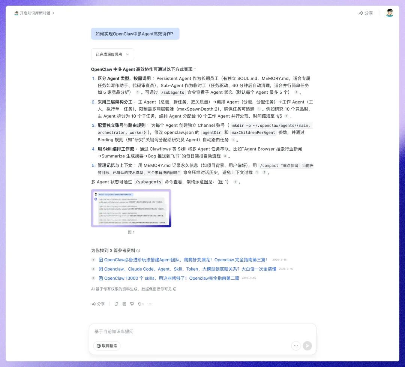Click the globe icon in 联网搜索 pill
This screenshot has width=405, height=367.
(x=98, y=346)
